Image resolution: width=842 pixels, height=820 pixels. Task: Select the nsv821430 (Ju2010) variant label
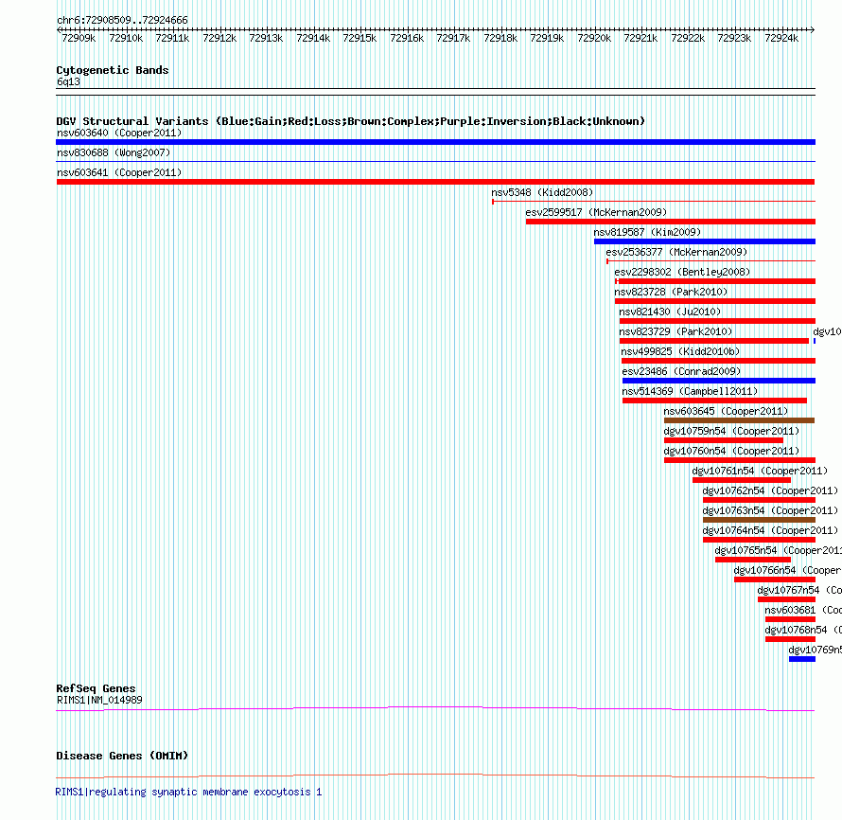coord(670,312)
